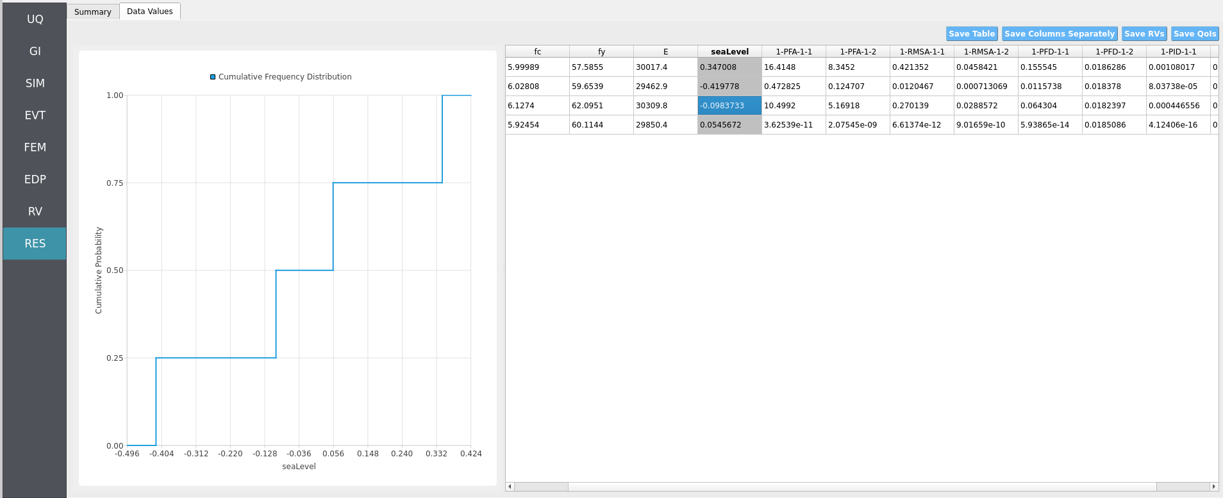This screenshot has width=1223, height=498.
Task: Select cell with value 8.03738e-05
Action: coord(1178,87)
